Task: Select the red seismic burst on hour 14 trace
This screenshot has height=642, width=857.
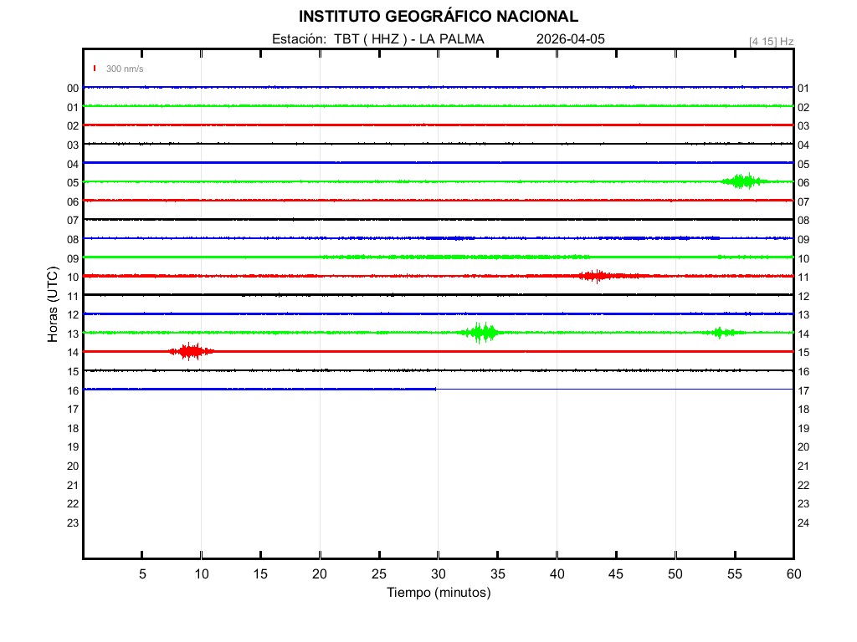Action: click(x=191, y=351)
